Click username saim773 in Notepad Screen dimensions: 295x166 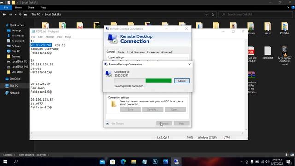tap(37, 103)
